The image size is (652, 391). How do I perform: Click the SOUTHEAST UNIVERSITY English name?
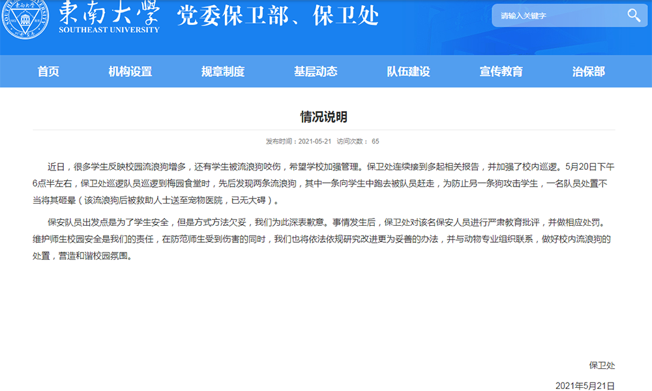coord(109,29)
